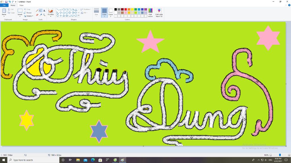Activate Color 2 background selector
Screen dimensions: 291x163
[111, 13]
